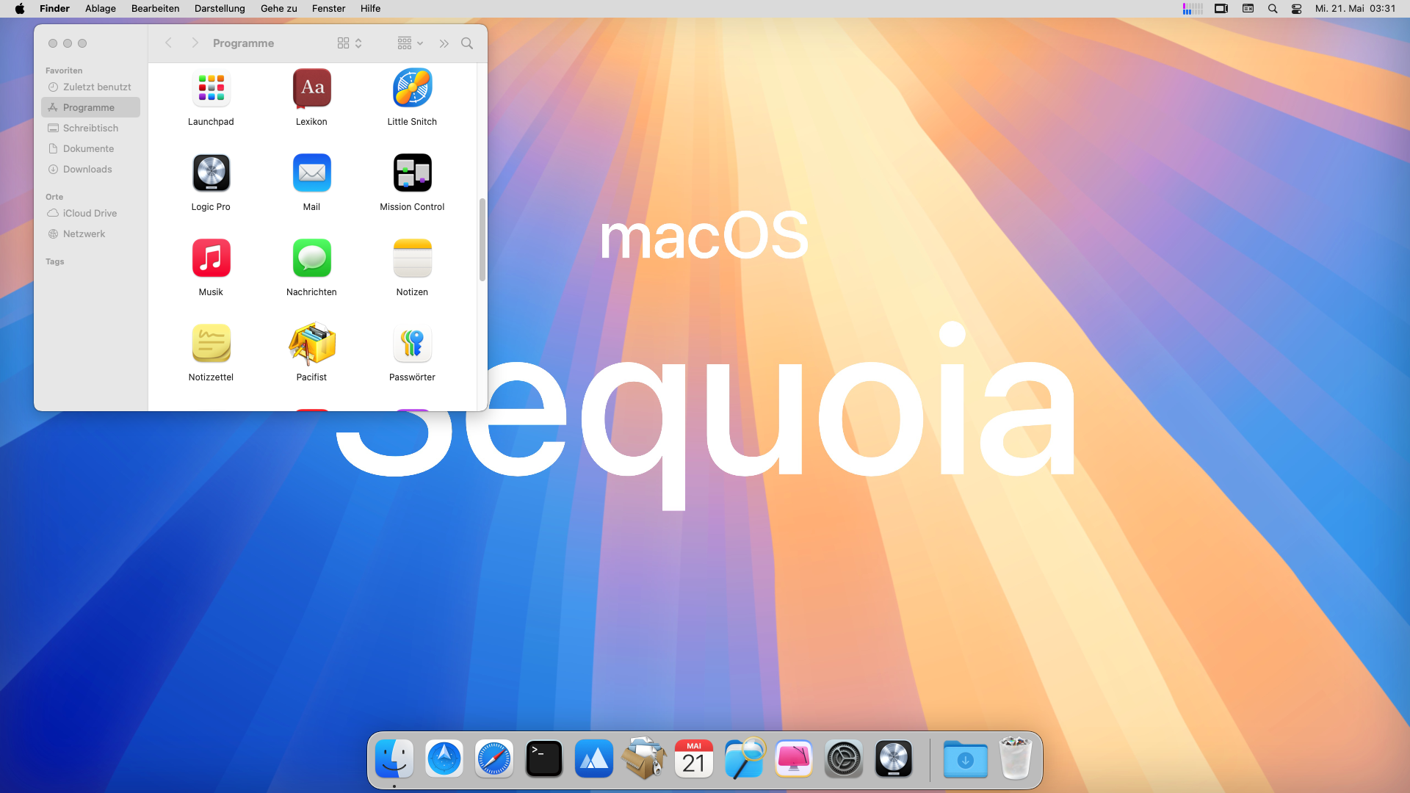Open Control Center in menu bar
Viewport: 1410px width, 793px height.
click(1296, 9)
